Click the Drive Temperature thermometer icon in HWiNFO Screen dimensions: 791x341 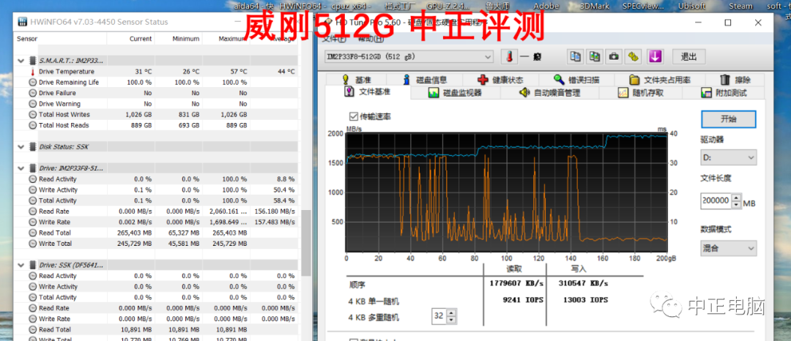click(x=33, y=72)
